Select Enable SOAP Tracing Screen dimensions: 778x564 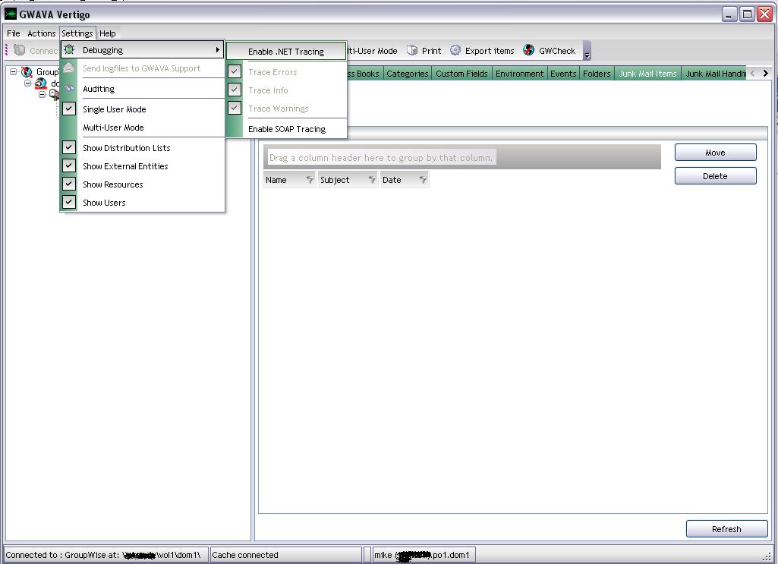pyautogui.click(x=286, y=129)
